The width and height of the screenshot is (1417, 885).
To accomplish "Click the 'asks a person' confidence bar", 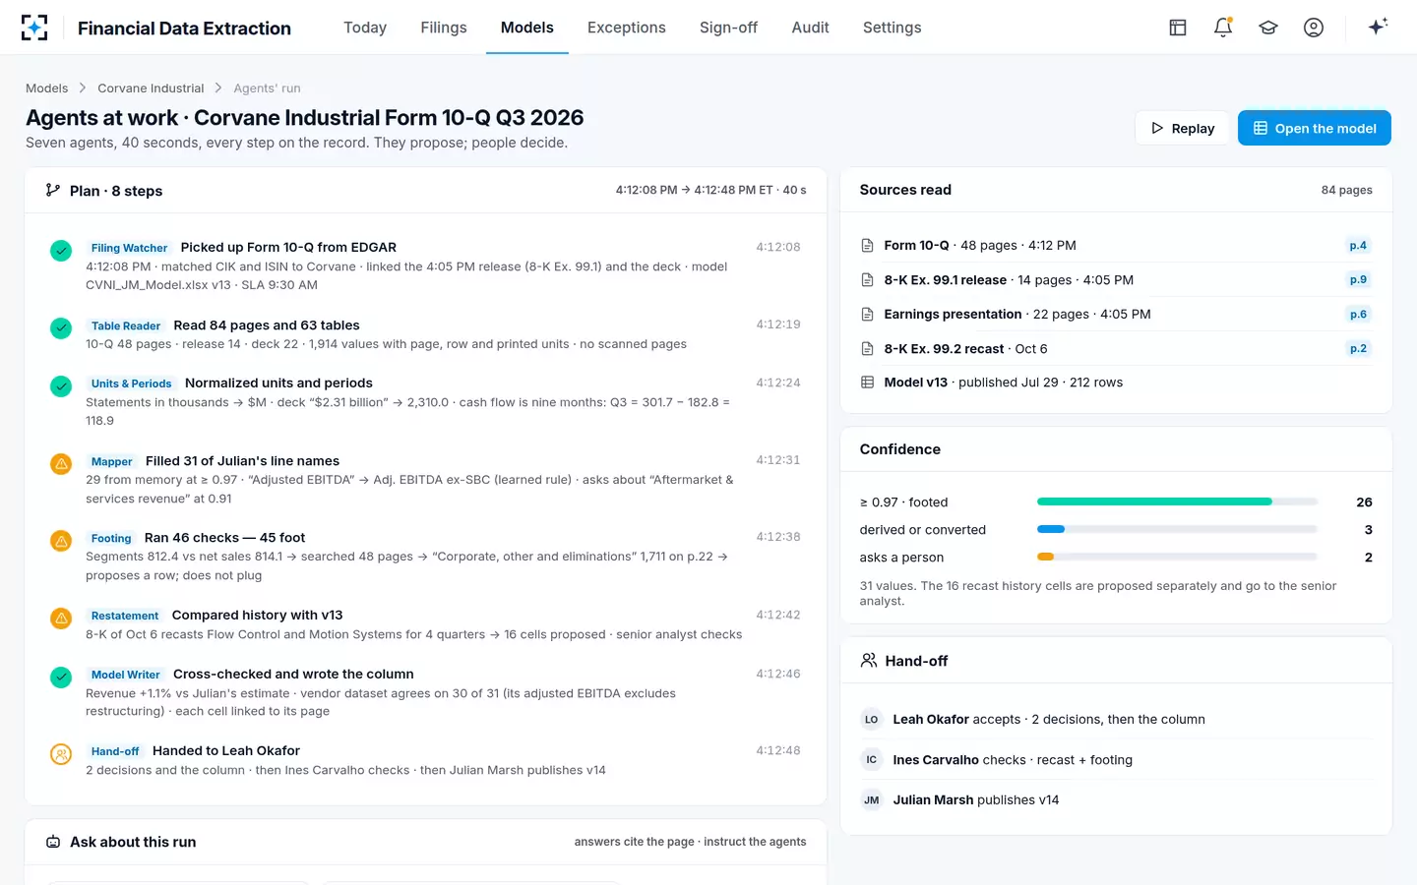I will click(1177, 557).
